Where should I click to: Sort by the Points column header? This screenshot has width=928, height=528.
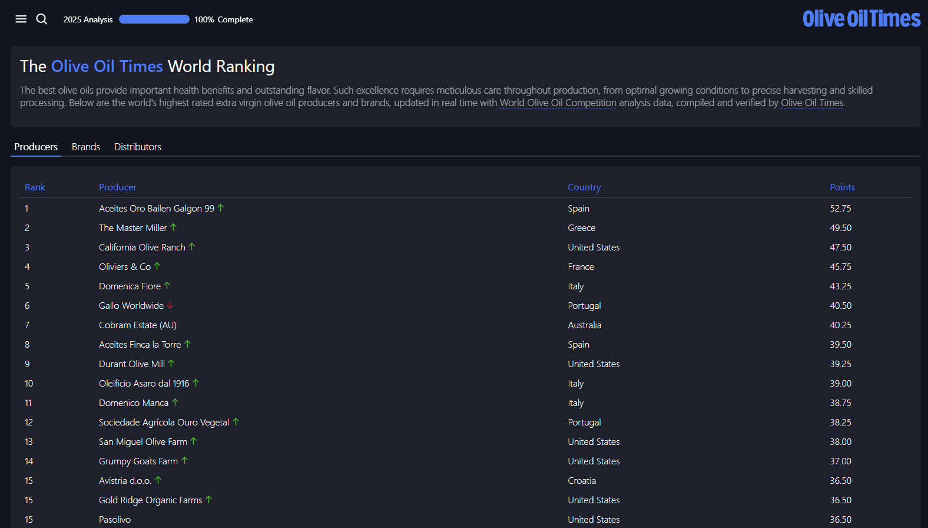[842, 187]
